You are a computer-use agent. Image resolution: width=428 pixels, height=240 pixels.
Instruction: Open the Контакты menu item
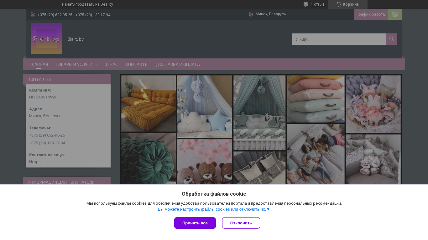137,64
